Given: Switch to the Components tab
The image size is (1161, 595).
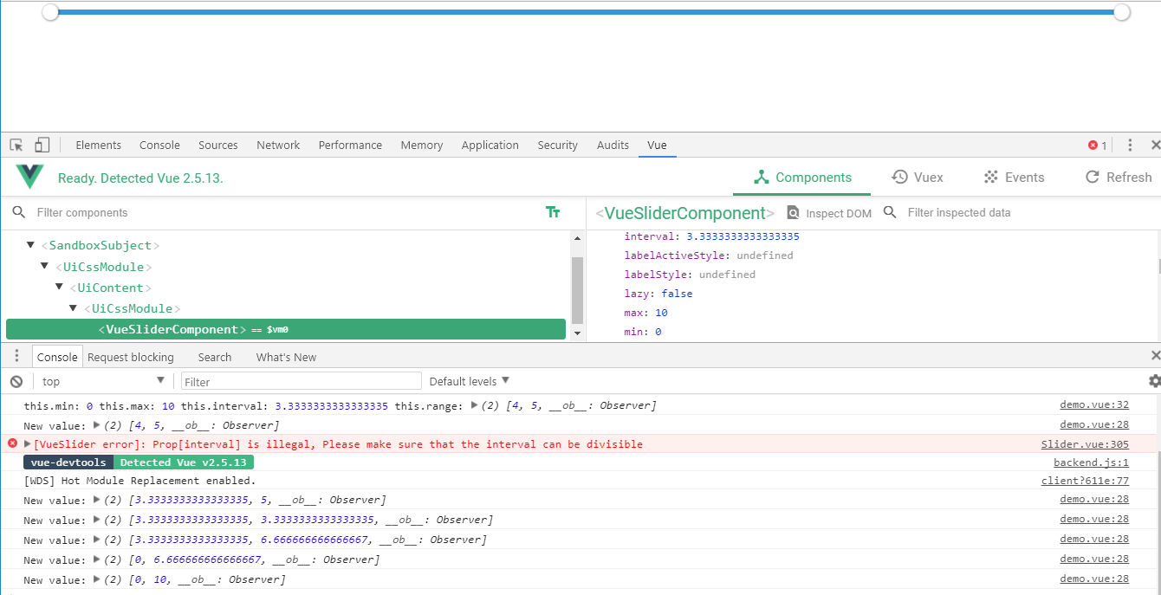Looking at the screenshot, I should click(802, 178).
